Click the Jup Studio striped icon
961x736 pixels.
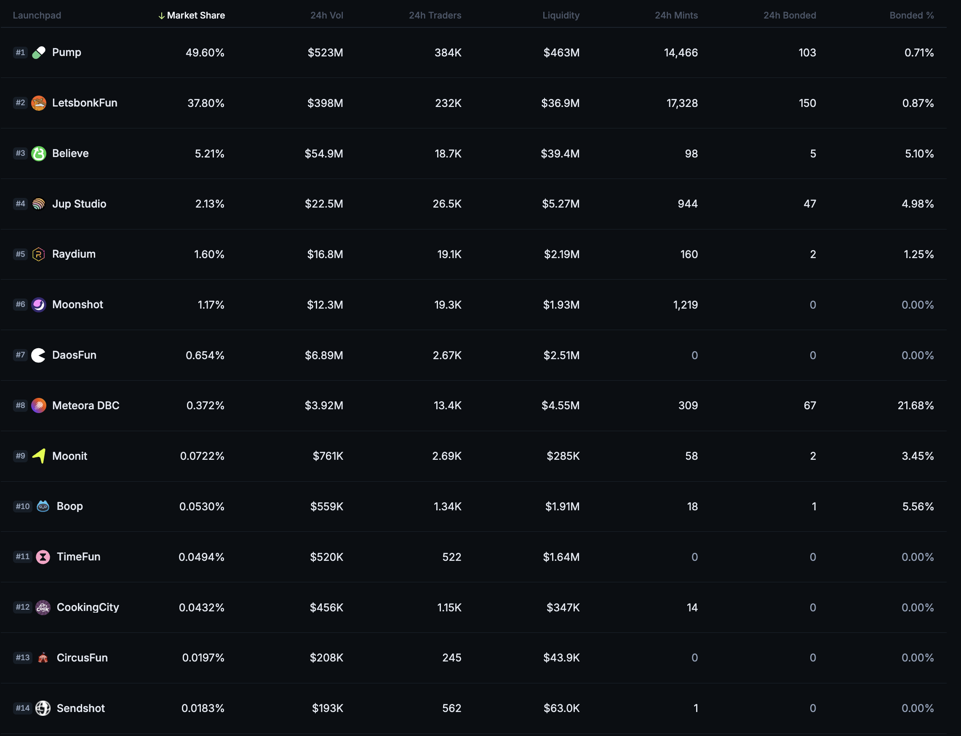coord(39,204)
